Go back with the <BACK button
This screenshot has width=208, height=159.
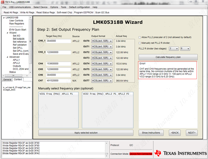point(175,133)
